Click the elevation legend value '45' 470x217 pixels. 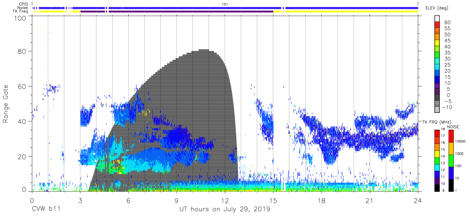click(x=448, y=41)
